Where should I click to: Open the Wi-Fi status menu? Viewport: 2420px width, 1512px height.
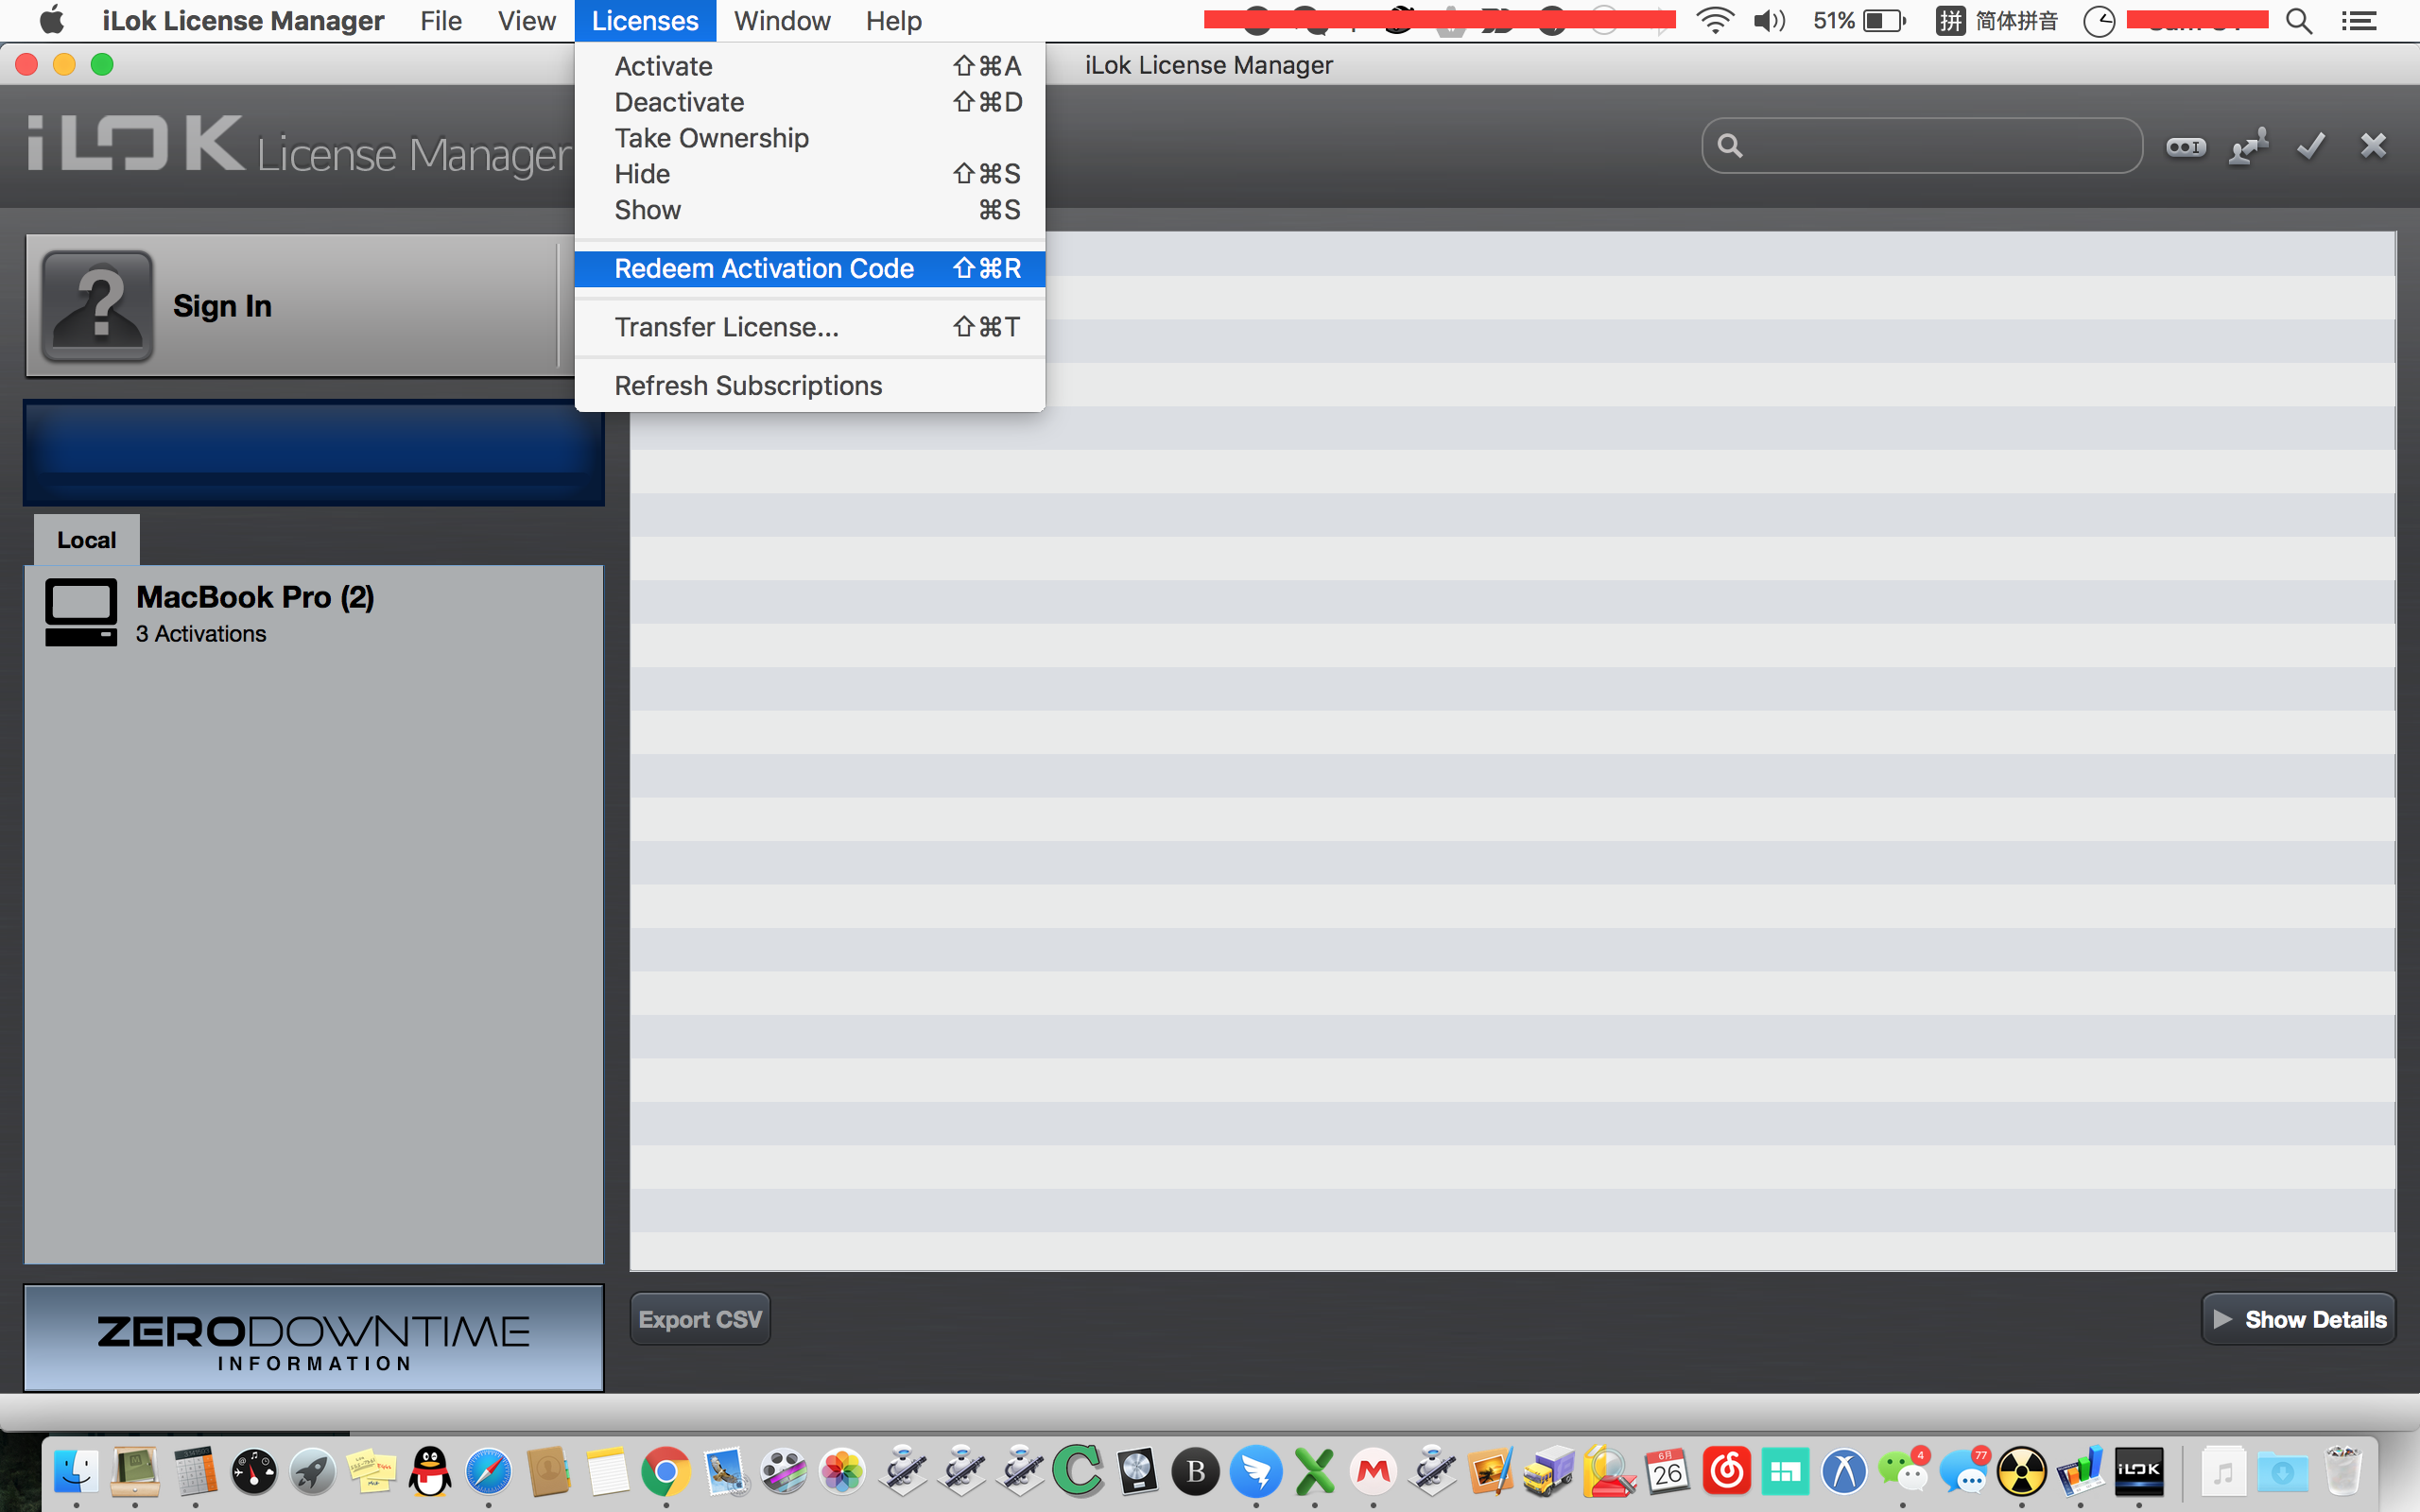pos(1714,21)
